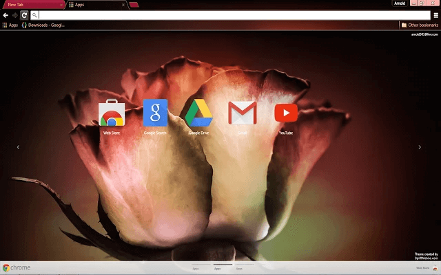The height and width of the screenshot is (275, 441).
Task: Open a new tab with the new-tab button
Action: [x=134, y=4]
